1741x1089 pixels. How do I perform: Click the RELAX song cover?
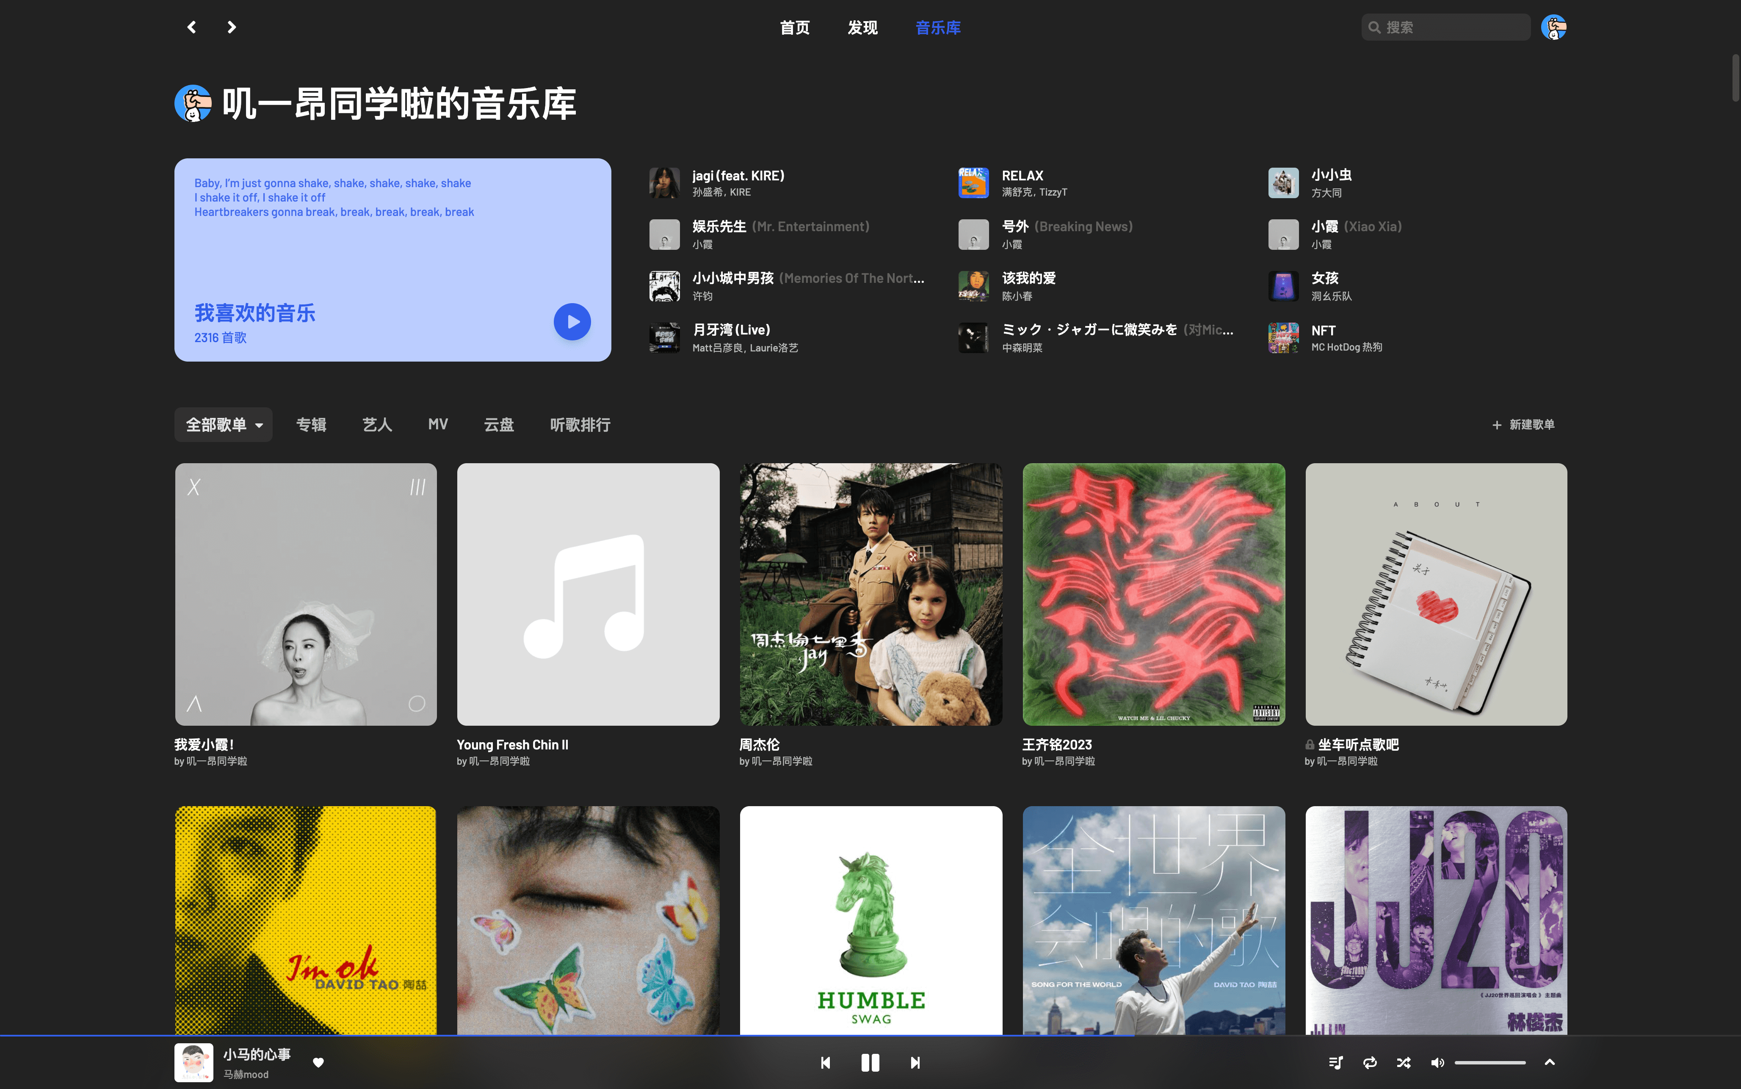point(973,183)
